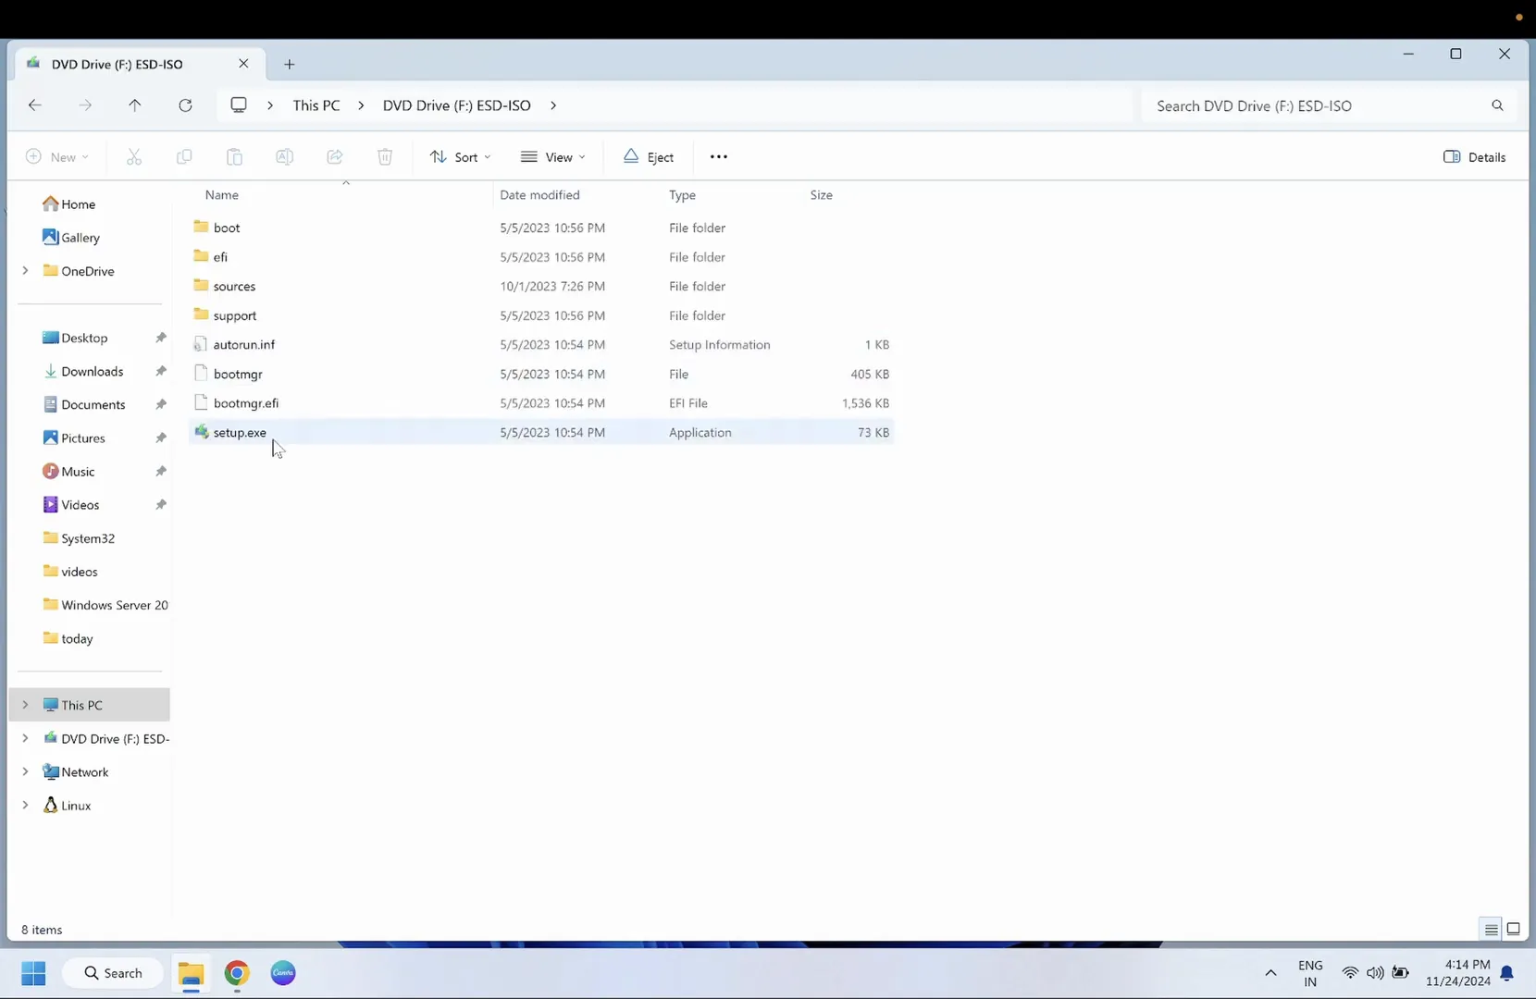Open Windows Start menu
The width and height of the screenshot is (1536, 999).
click(x=33, y=973)
